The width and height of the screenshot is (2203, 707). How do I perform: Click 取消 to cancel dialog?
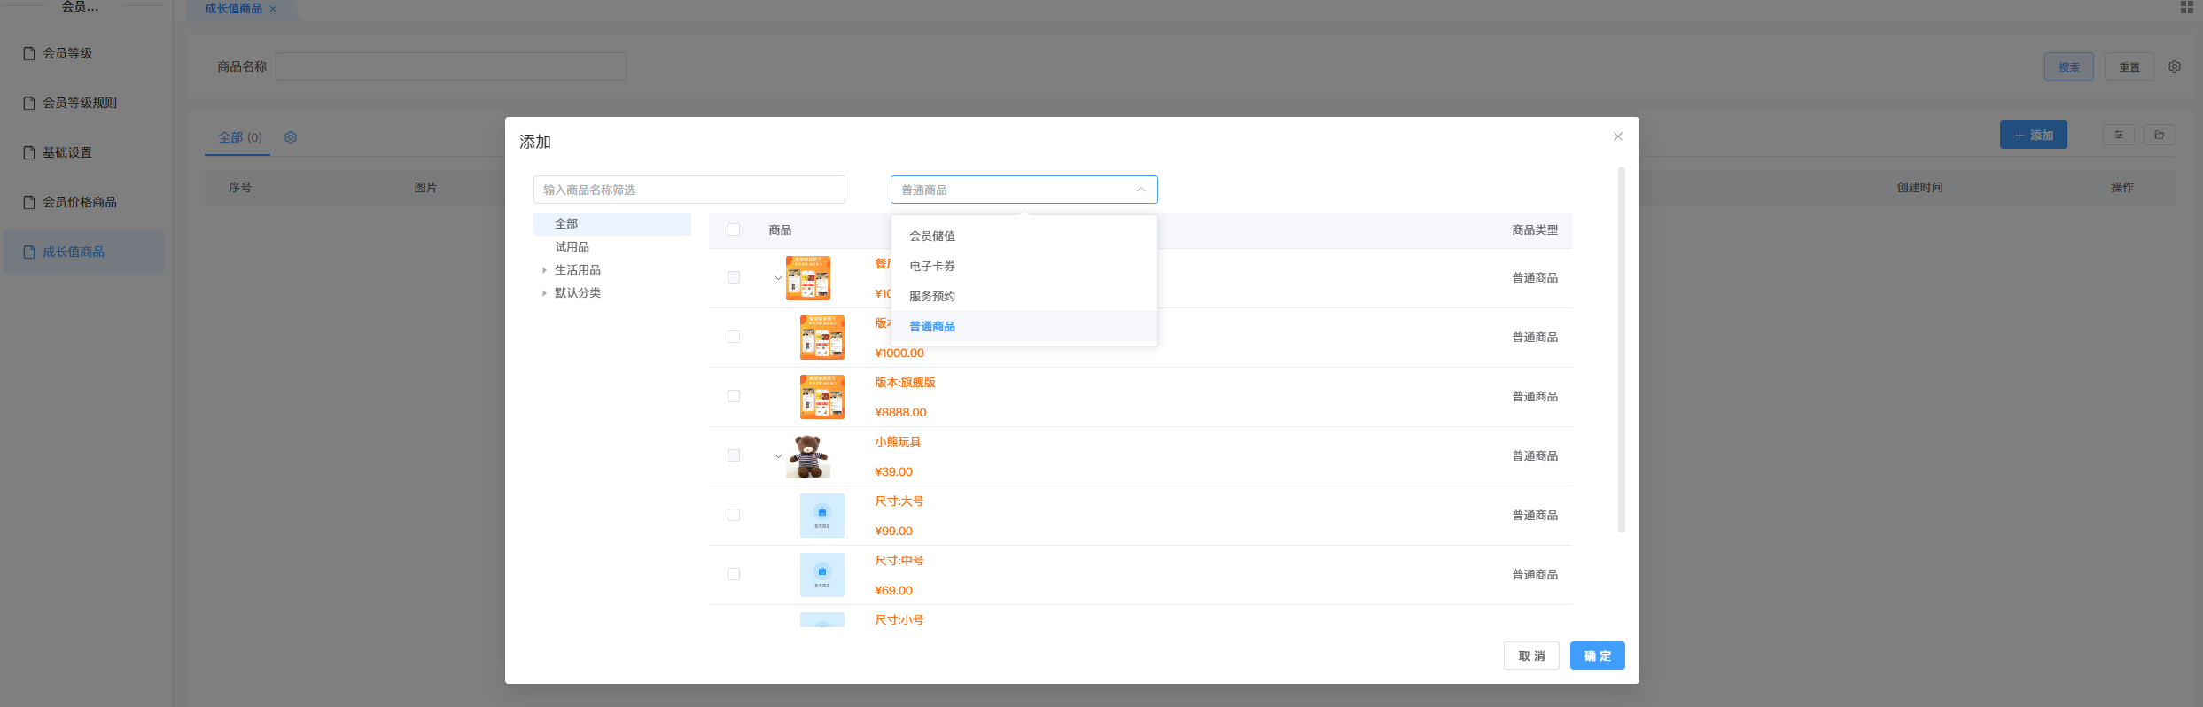coord(1531,656)
